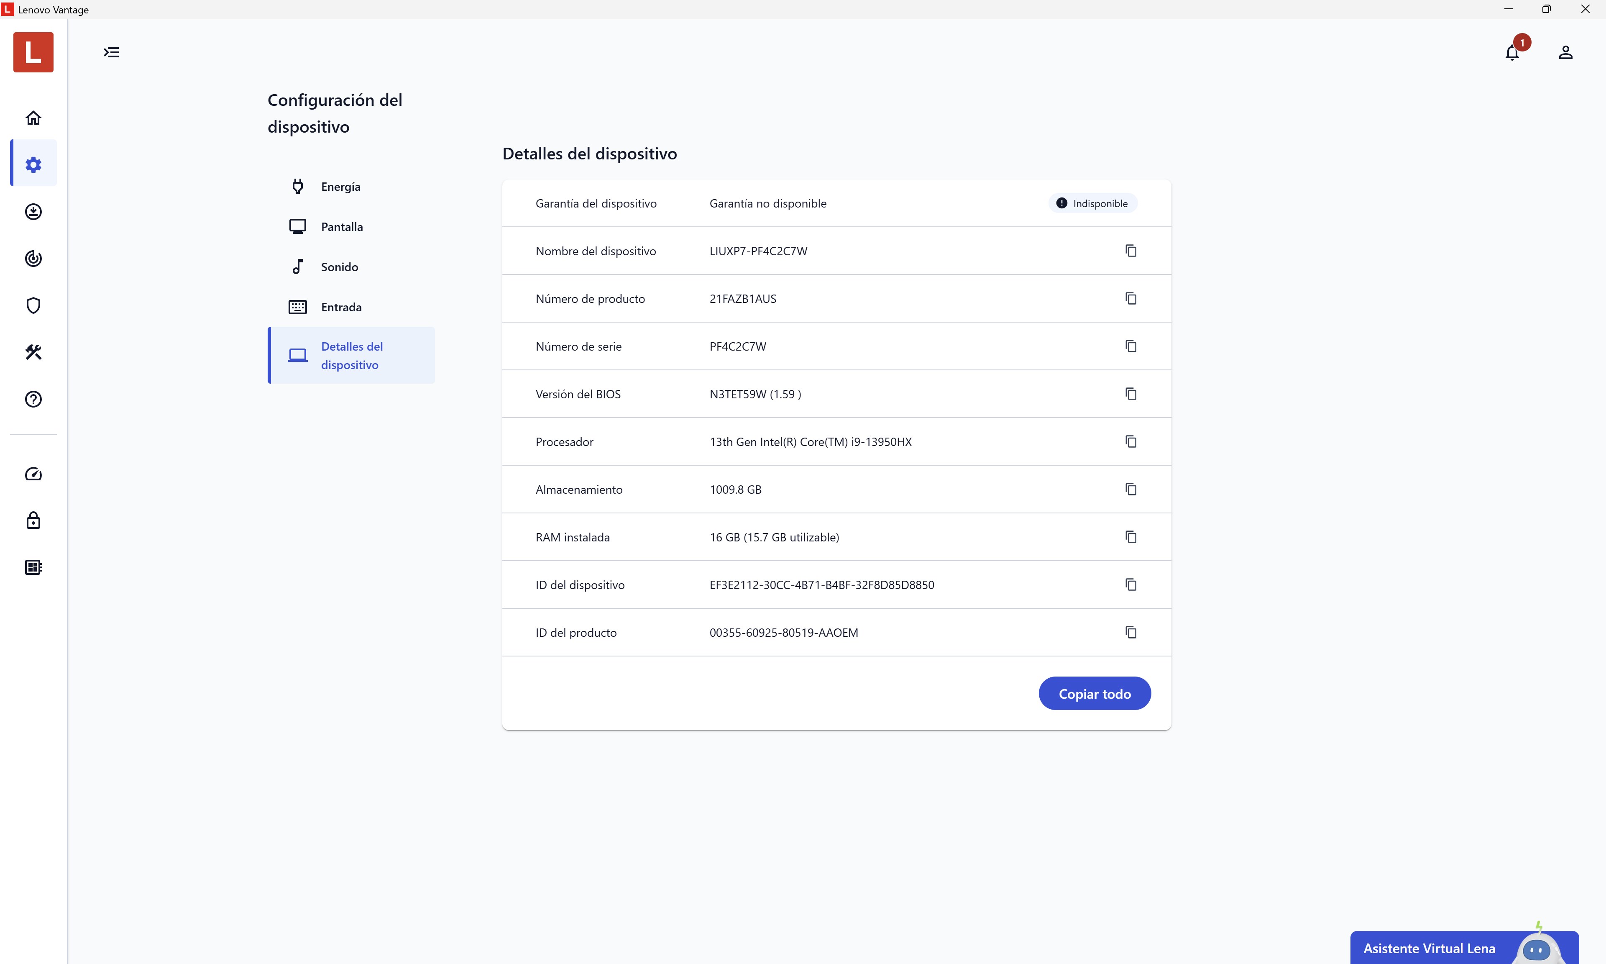
Task: Open the performance speedometer icon
Action: [x=33, y=474]
